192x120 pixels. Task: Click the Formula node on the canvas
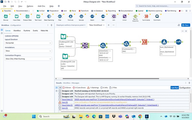[164, 42]
